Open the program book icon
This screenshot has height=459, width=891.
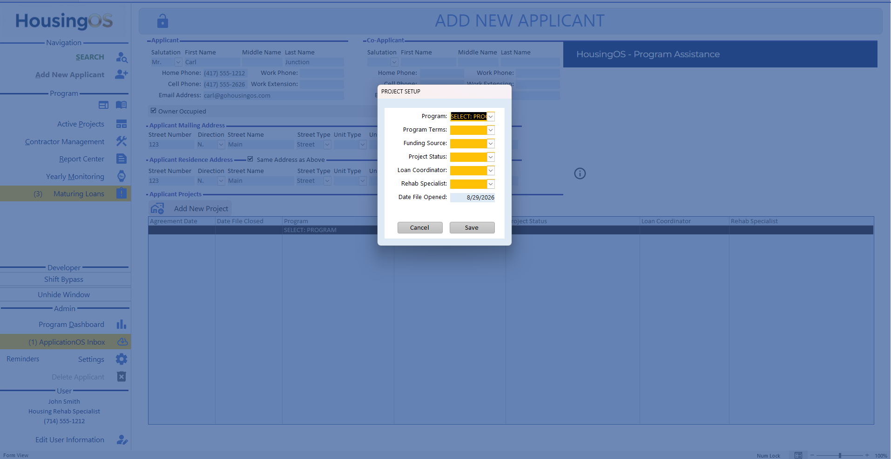pyautogui.click(x=121, y=105)
